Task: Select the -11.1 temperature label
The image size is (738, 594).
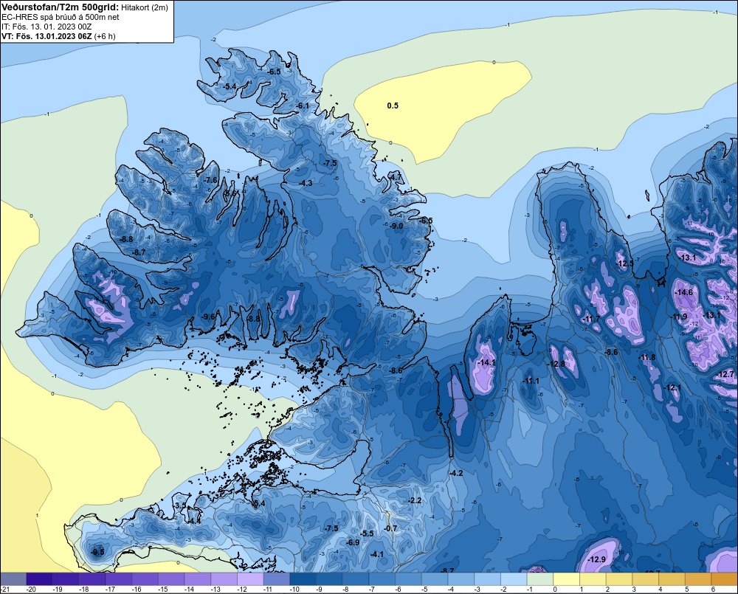Action: click(x=531, y=381)
